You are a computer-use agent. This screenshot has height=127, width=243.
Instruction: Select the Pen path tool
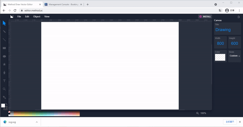point(4,73)
